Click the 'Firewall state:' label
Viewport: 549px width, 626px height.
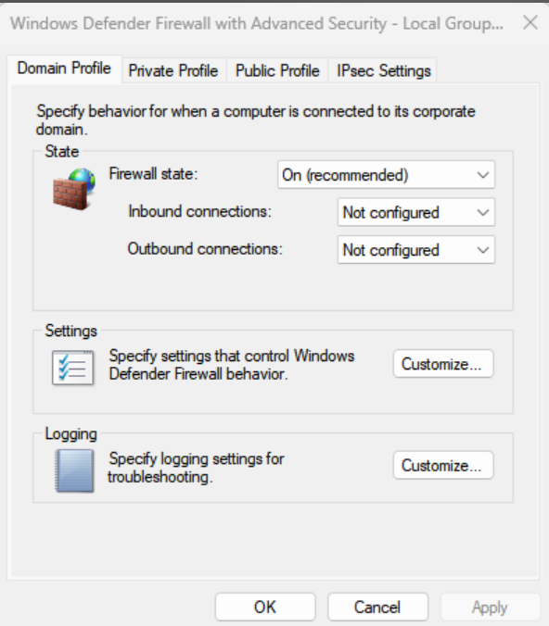(153, 174)
